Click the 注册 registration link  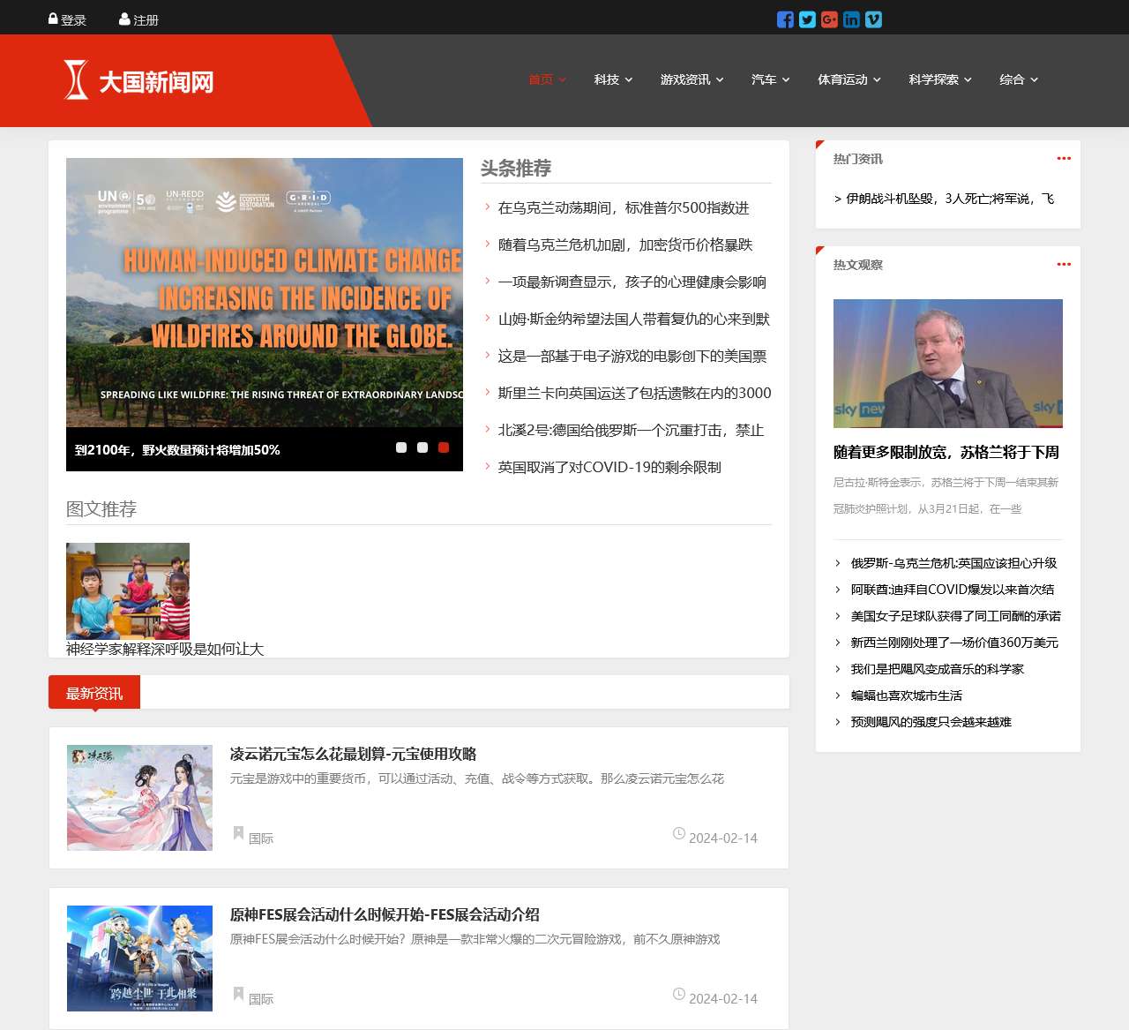click(146, 18)
